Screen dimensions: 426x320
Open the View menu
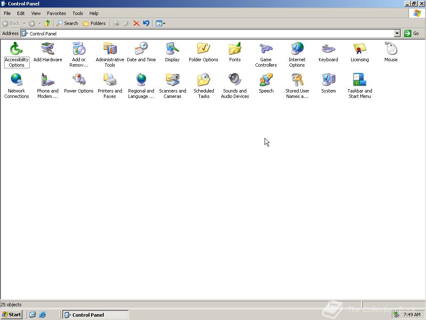(36, 13)
